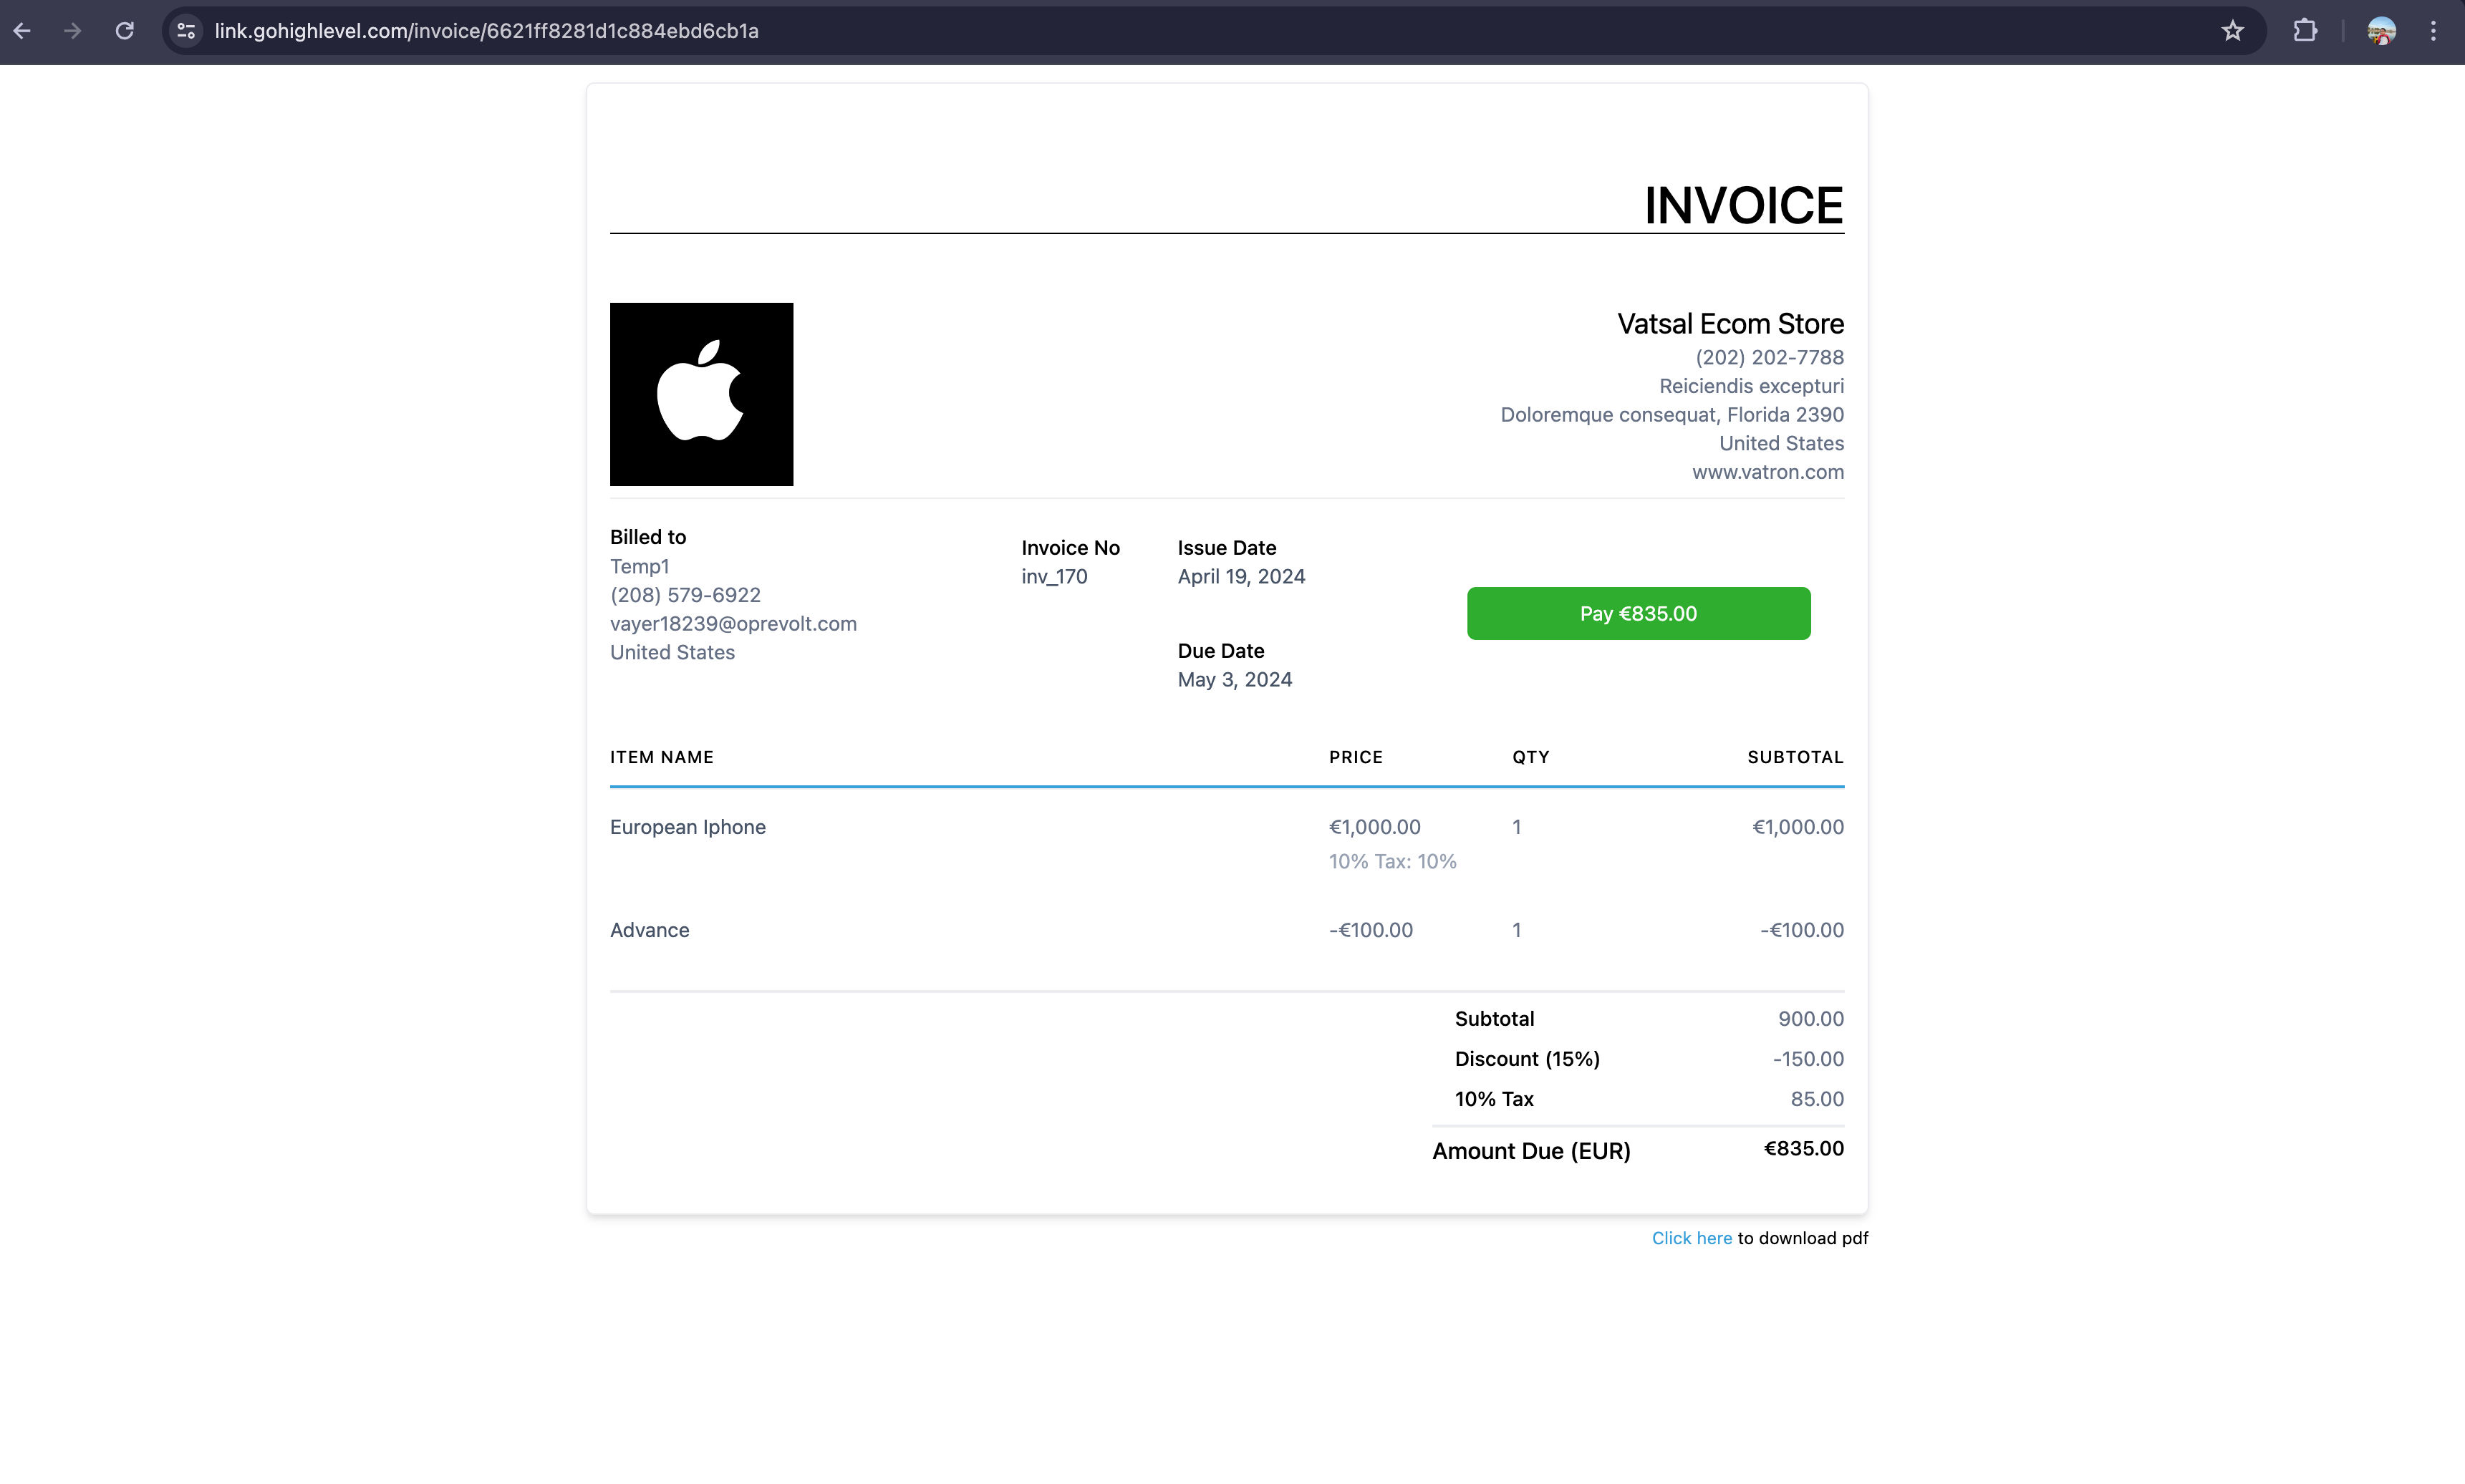Screen dimensions: 2465x1484
Task: Open site information icon in address bar
Action: (186, 31)
